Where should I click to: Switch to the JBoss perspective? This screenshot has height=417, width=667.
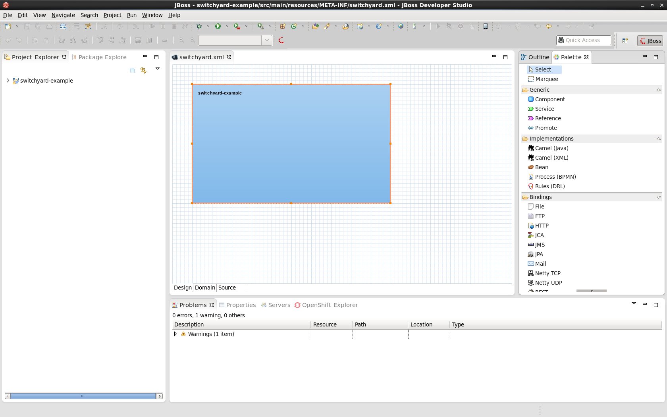click(650, 41)
